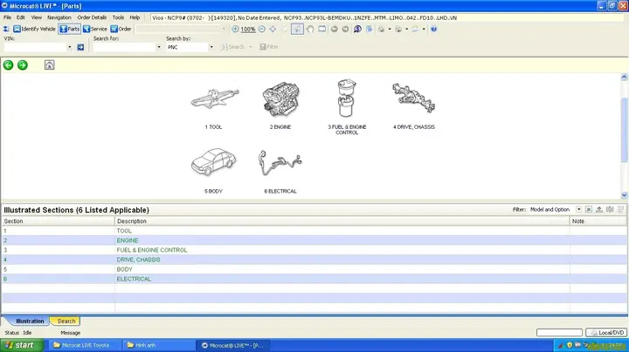
Task: Click the 100% zoom level link
Action: pyautogui.click(x=248, y=30)
